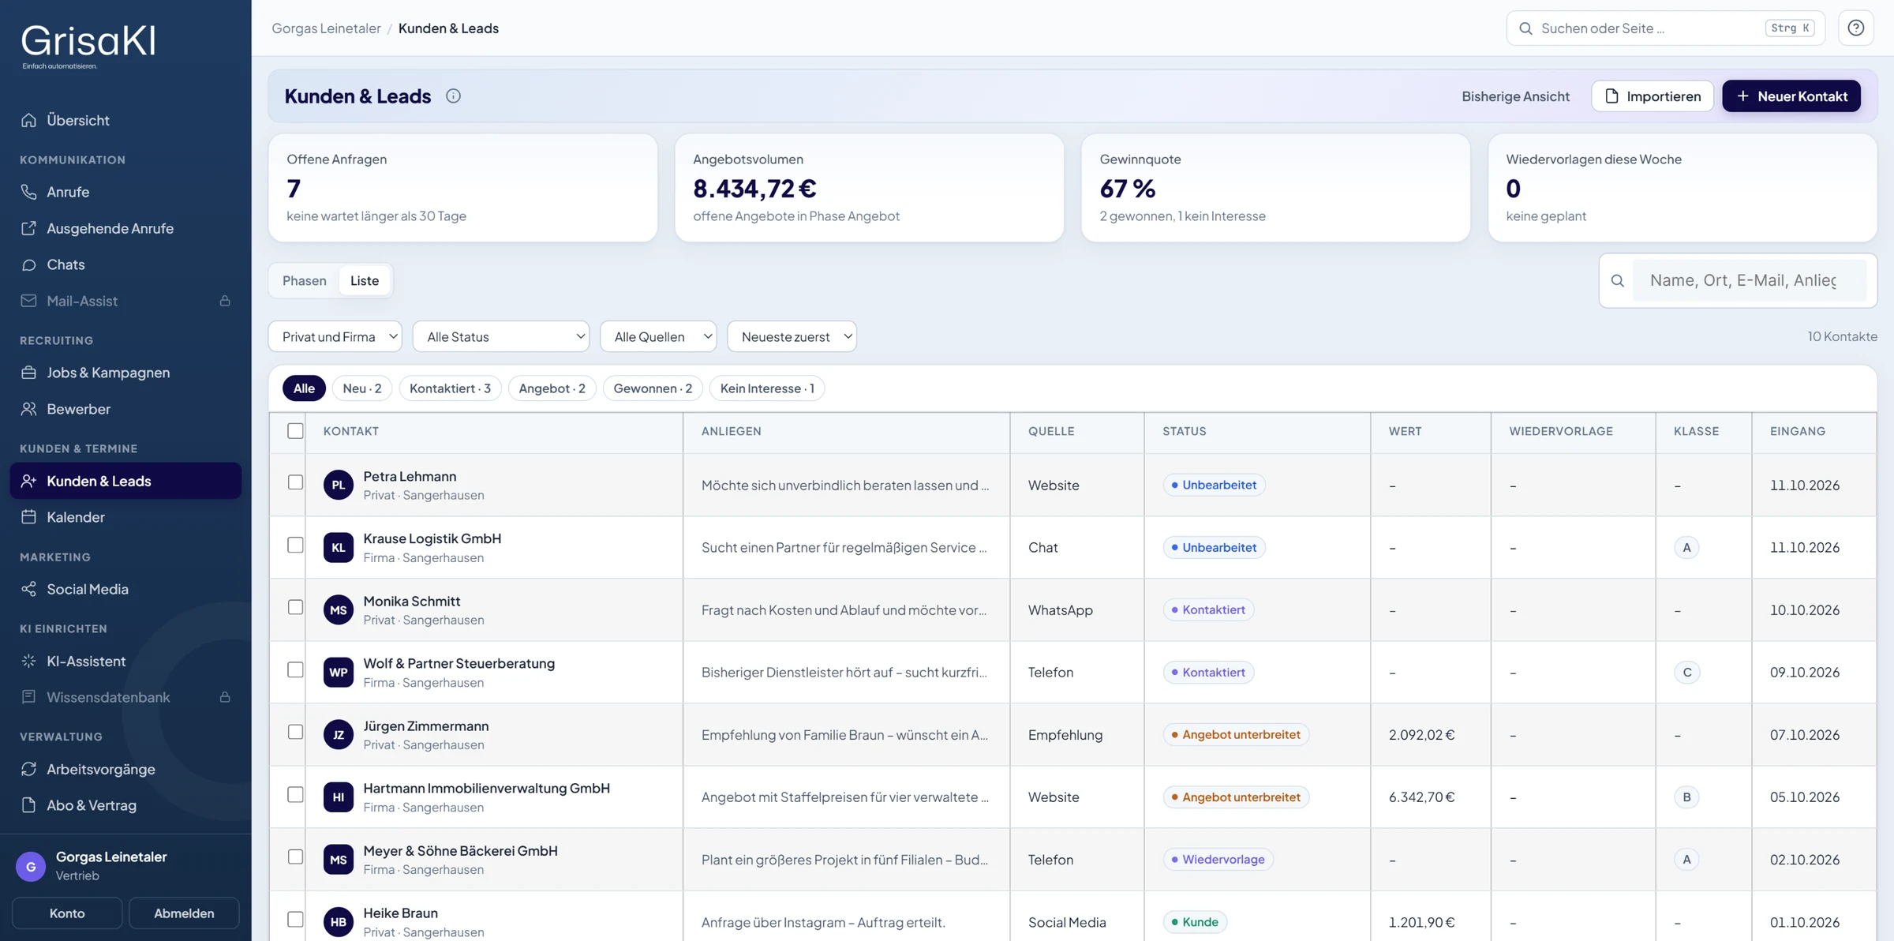Select Krause Logistik GmbH checkbox
Screen dimensions: 1894x941
tap(295, 545)
